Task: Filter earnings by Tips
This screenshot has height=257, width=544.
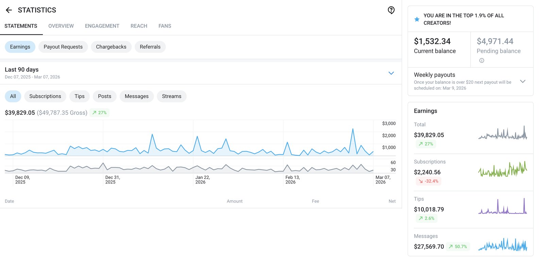Action: click(x=80, y=96)
